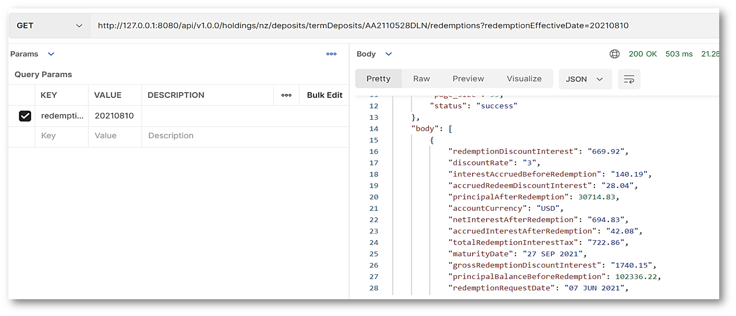Switch to the Raw response tab
The height and width of the screenshot is (316, 736).
coord(421,79)
